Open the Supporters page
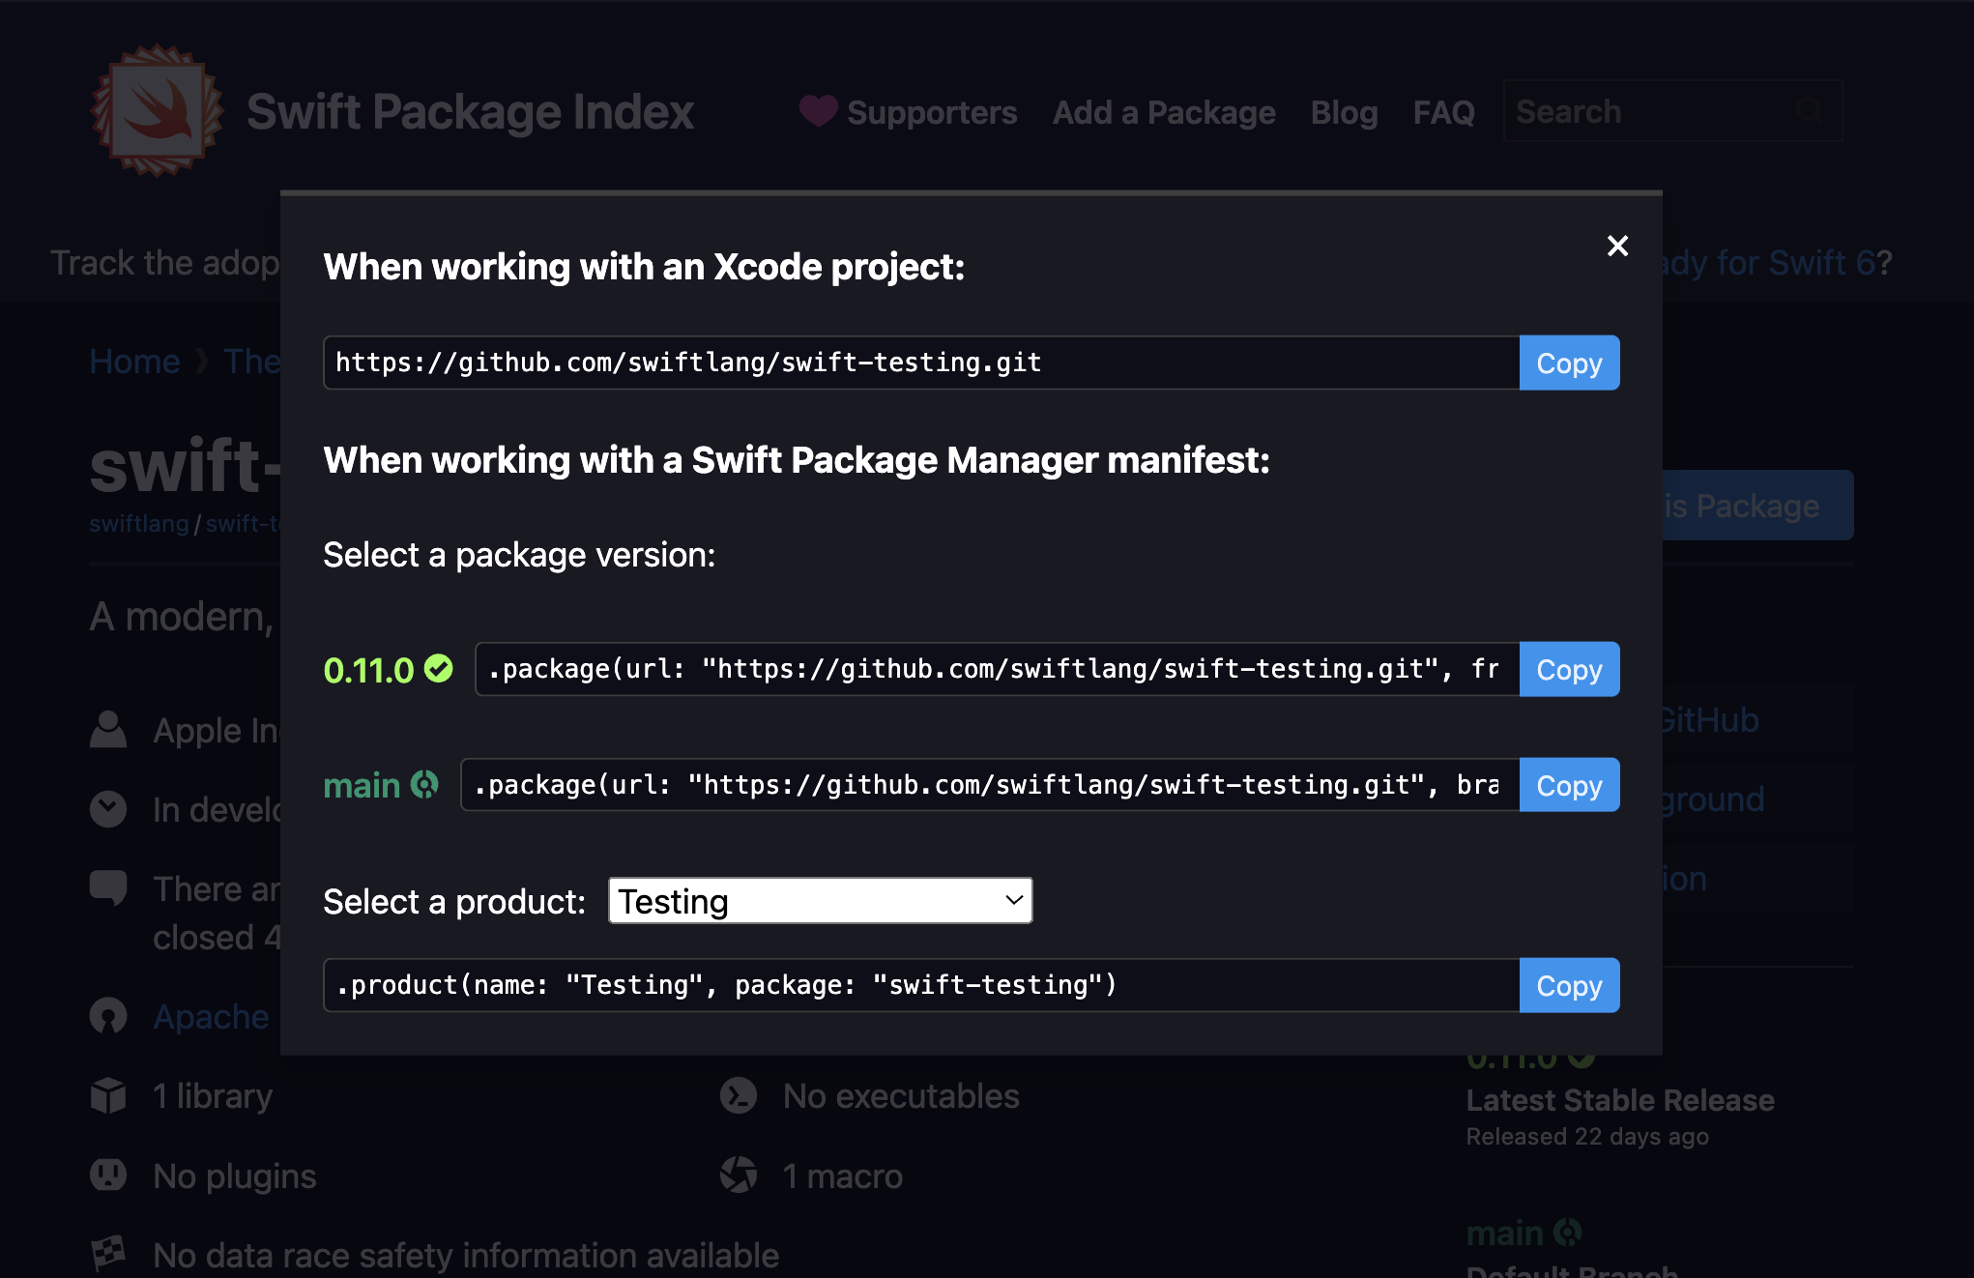 pyautogui.click(x=932, y=112)
